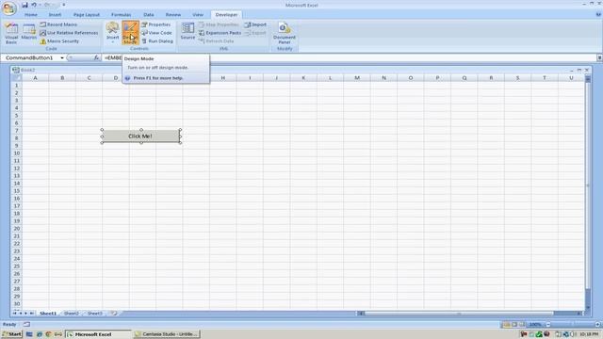The image size is (603, 339).
Task: Click the Insert Worksheet tab icon
Action: 114,314
